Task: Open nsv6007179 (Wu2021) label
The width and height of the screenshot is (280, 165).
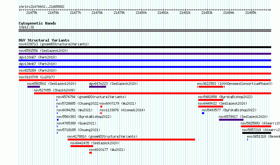Action: (x=118, y=103)
